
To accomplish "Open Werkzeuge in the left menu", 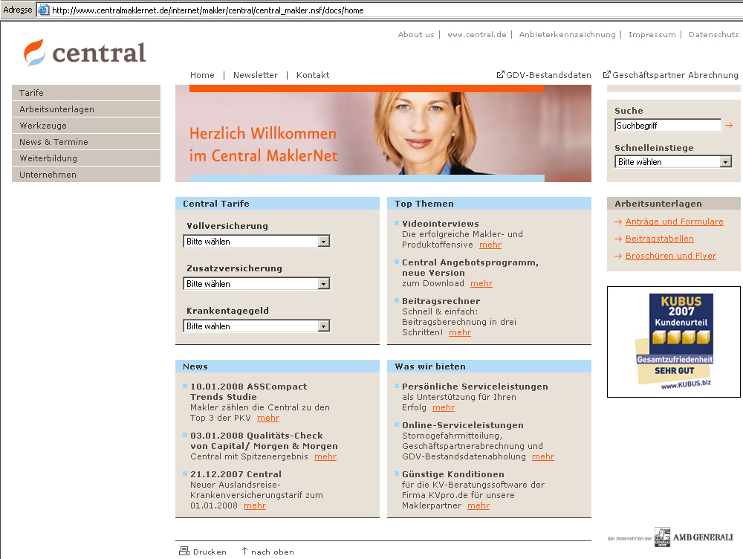I will (86, 126).
